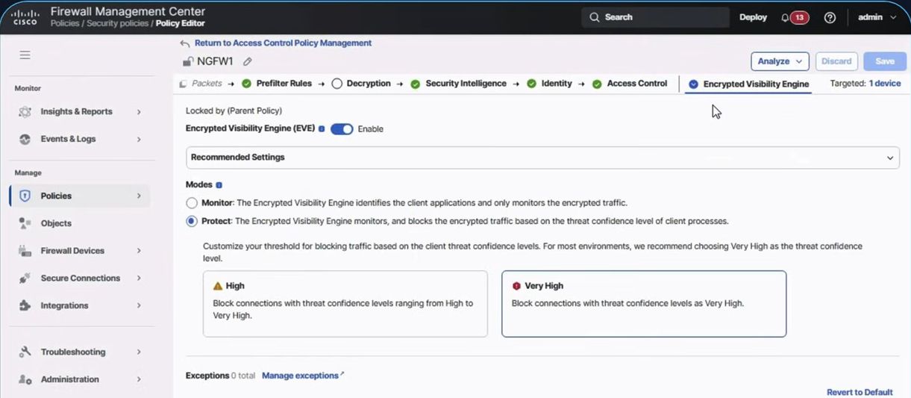Viewport: 911px width, 398px height.
Task: Choose the High threat confidence card
Action: (x=345, y=303)
